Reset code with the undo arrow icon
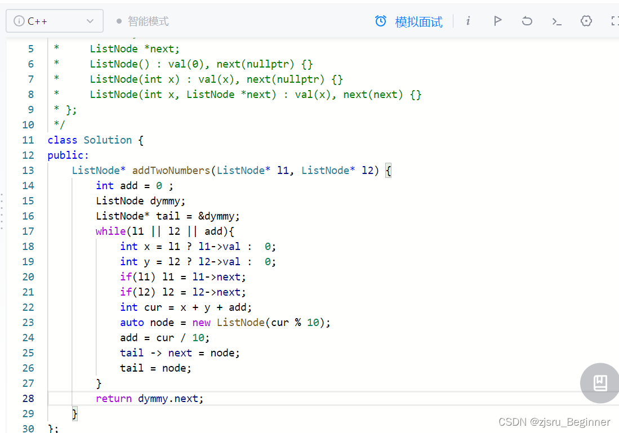 coord(527,21)
